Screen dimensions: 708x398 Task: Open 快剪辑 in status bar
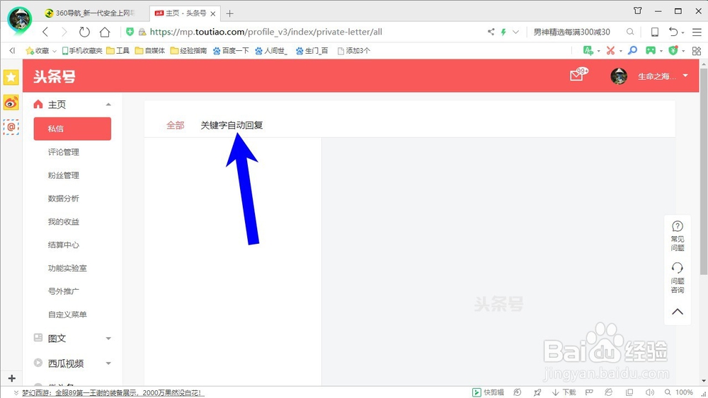click(x=488, y=392)
